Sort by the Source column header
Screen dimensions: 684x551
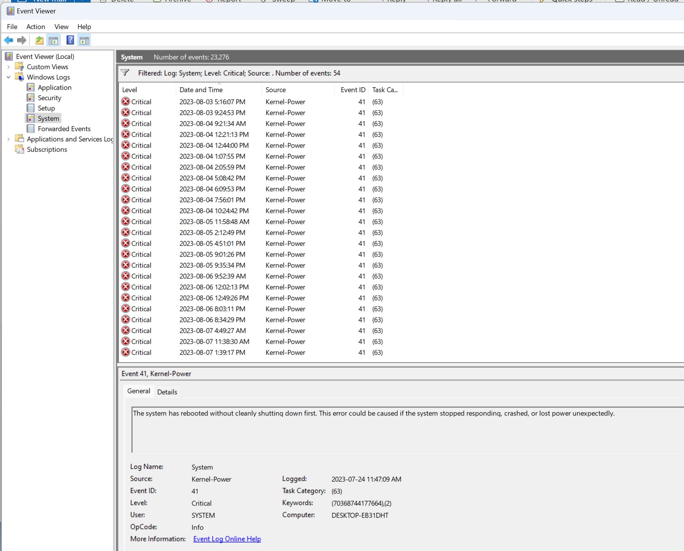point(298,89)
